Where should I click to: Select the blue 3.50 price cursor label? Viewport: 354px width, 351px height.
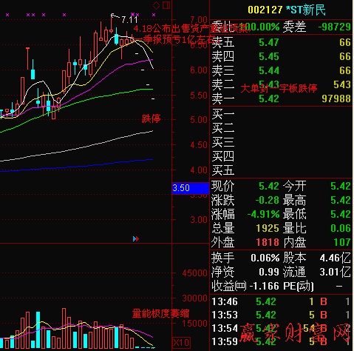pyautogui.click(x=190, y=188)
